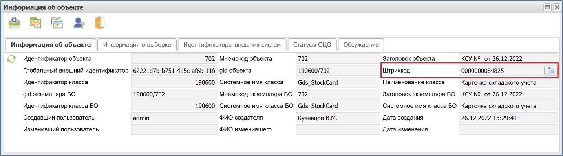Open the Идентификаторы внешних систем tab
The width and height of the screenshot is (563, 156).
[x=232, y=45]
